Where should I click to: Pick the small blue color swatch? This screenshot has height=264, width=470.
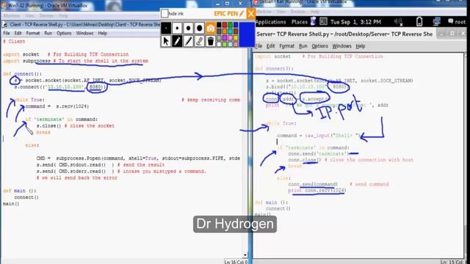tap(236, 25)
